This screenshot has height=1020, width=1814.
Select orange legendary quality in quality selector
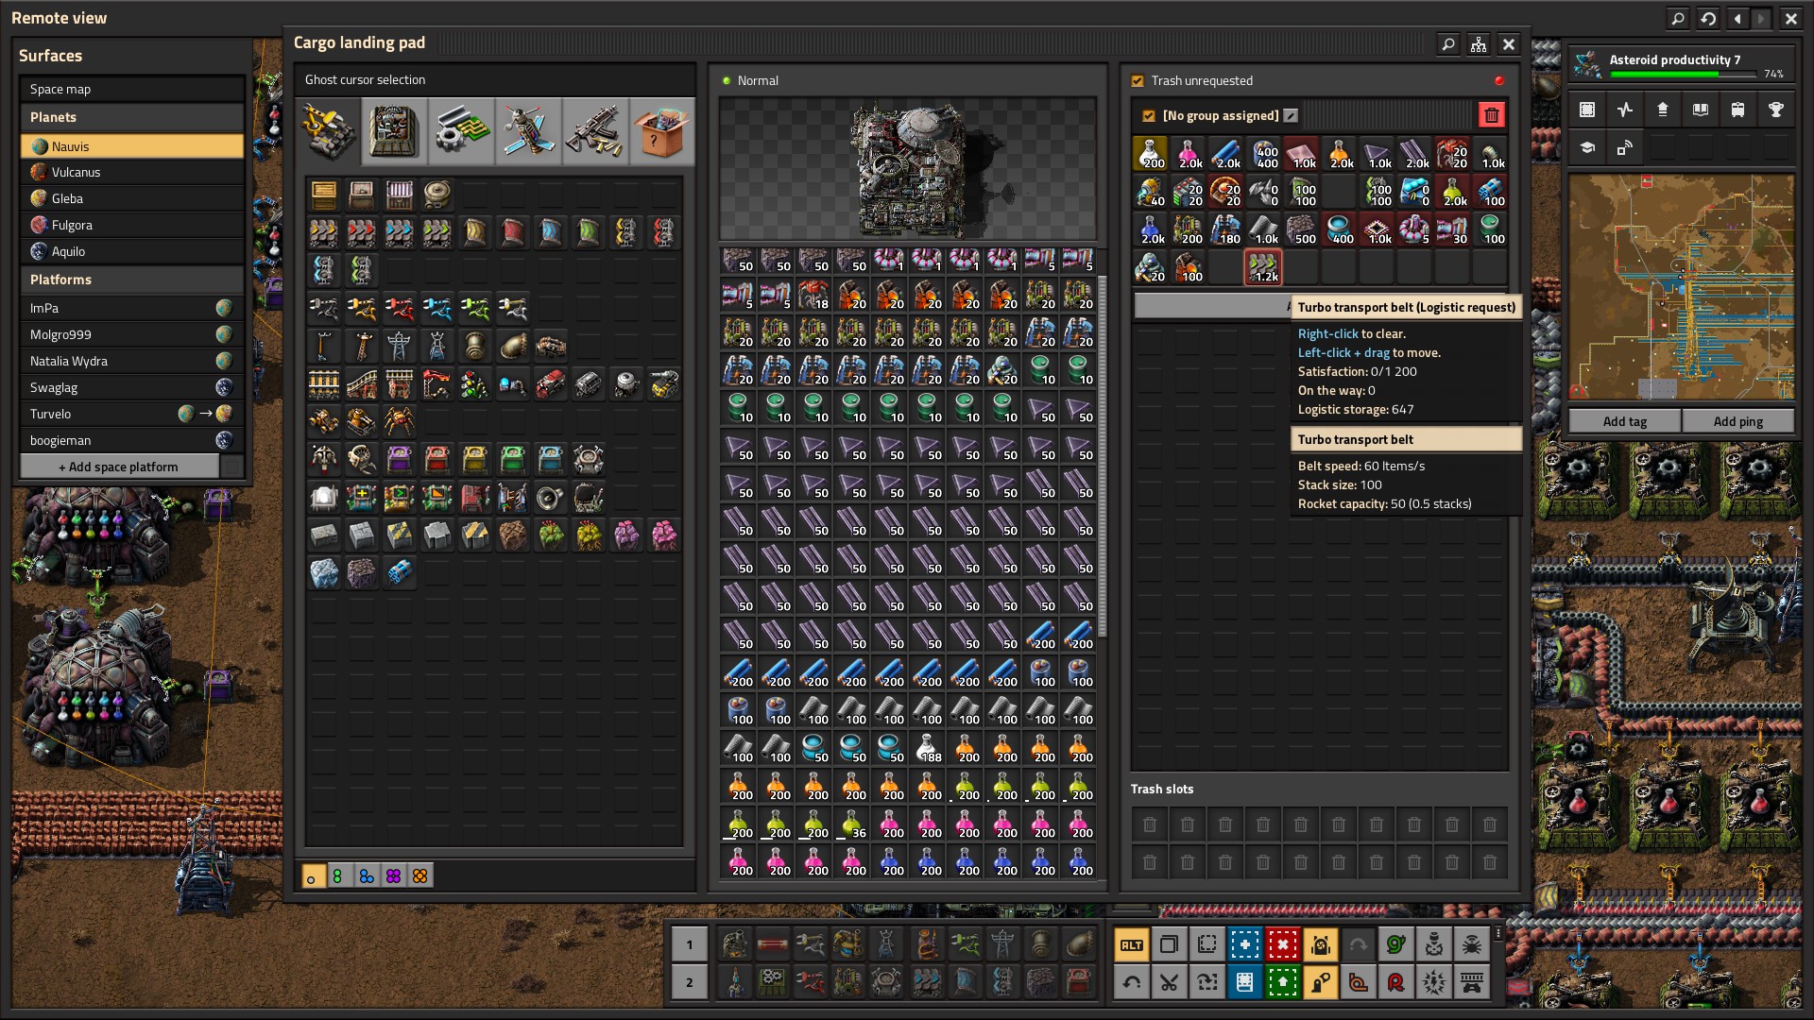420,876
